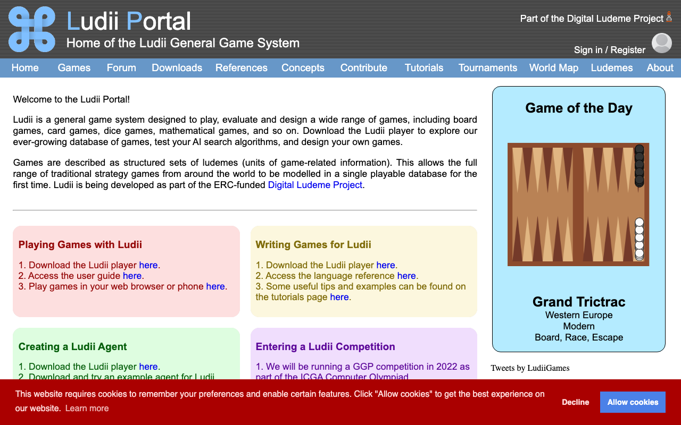Click the 'Board, Race, Escape' category text
The image size is (681, 425).
coord(579,337)
